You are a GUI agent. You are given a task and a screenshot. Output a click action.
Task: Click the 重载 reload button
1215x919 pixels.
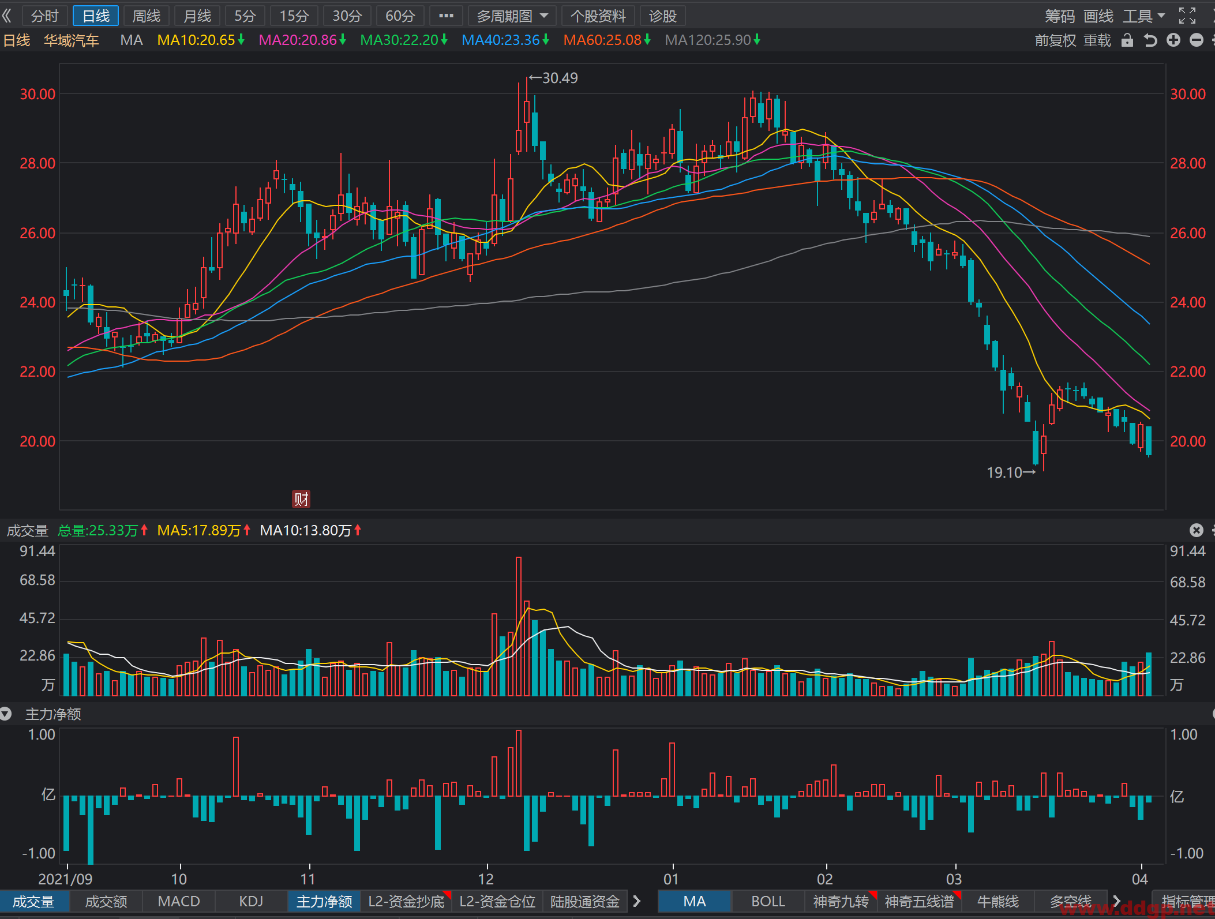pos(1097,40)
